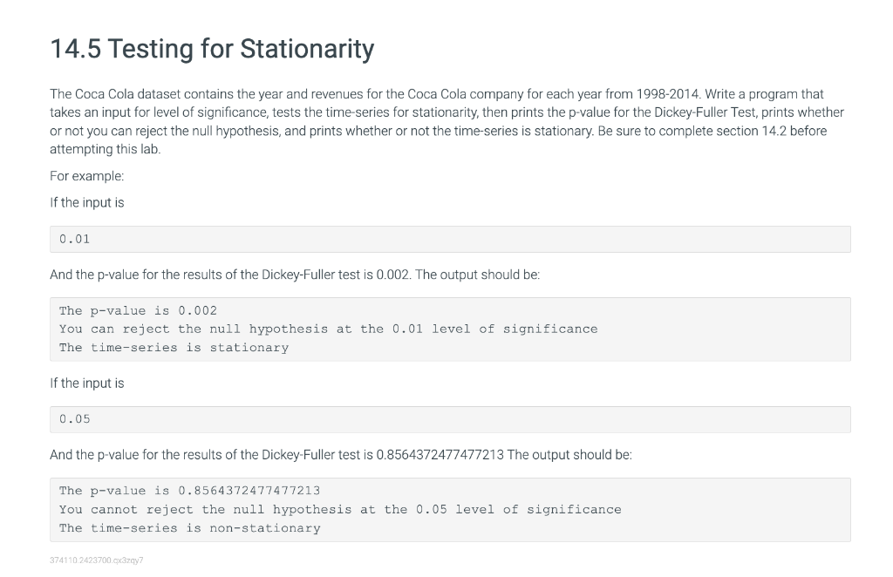Click the 'Coca Cola dataset' paragraph start
The image size is (893, 577).
115,94
